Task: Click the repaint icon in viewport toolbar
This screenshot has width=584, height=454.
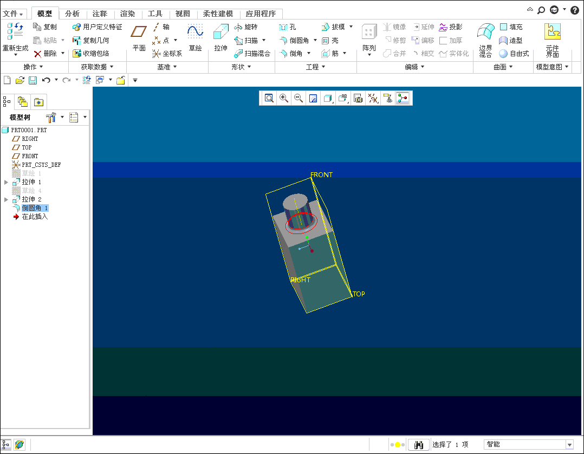Action: pos(313,98)
